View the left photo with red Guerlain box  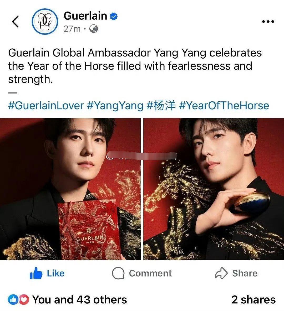pyautogui.click(x=70, y=189)
